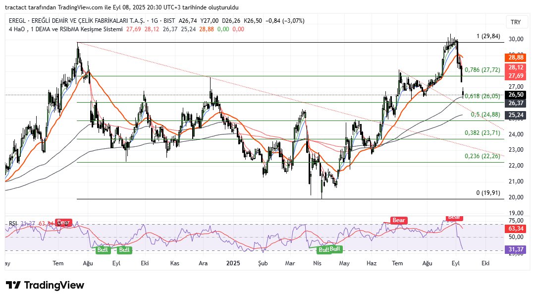Click the 30,00 price axis tick

pyautogui.click(x=516, y=39)
